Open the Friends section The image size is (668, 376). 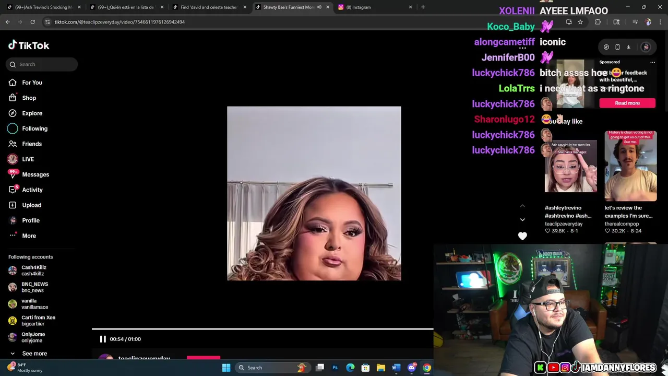click(x=32, y=144)
